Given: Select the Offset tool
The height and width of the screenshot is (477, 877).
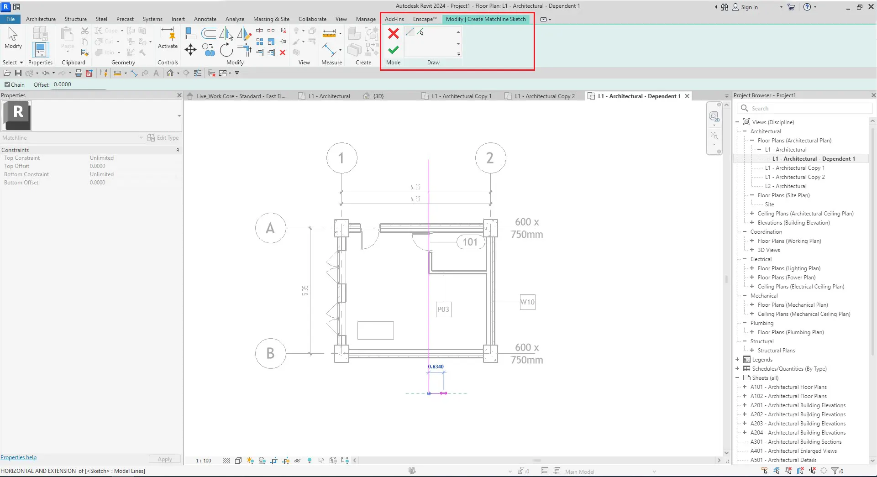Looking at the screenshot, I should 209,33.
